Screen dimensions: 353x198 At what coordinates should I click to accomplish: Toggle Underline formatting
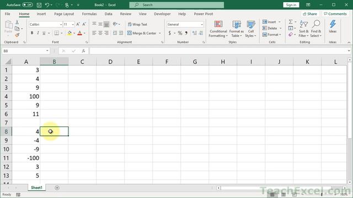[44, 33]
